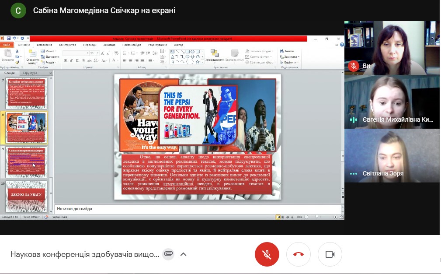Leave the call with the hang-up button
Viewport: 441px width, 274px height.
coord(299,254)
